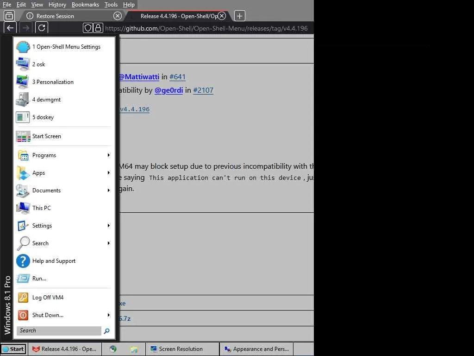Click the browser sidebar icon left of the tabs
The width and height of the screenshot is (474, 356).
[x=10, y=16]
